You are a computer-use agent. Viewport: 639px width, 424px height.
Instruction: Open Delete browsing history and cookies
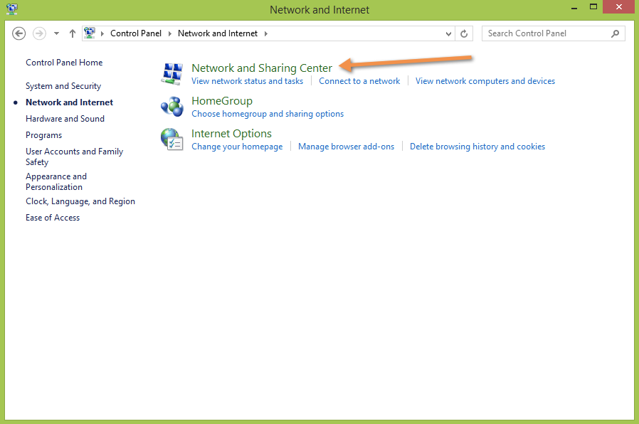(477, 147)
